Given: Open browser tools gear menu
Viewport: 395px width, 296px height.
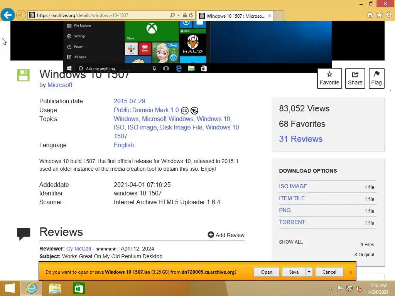Looking at the screenshot, I should tap(389, 15).
